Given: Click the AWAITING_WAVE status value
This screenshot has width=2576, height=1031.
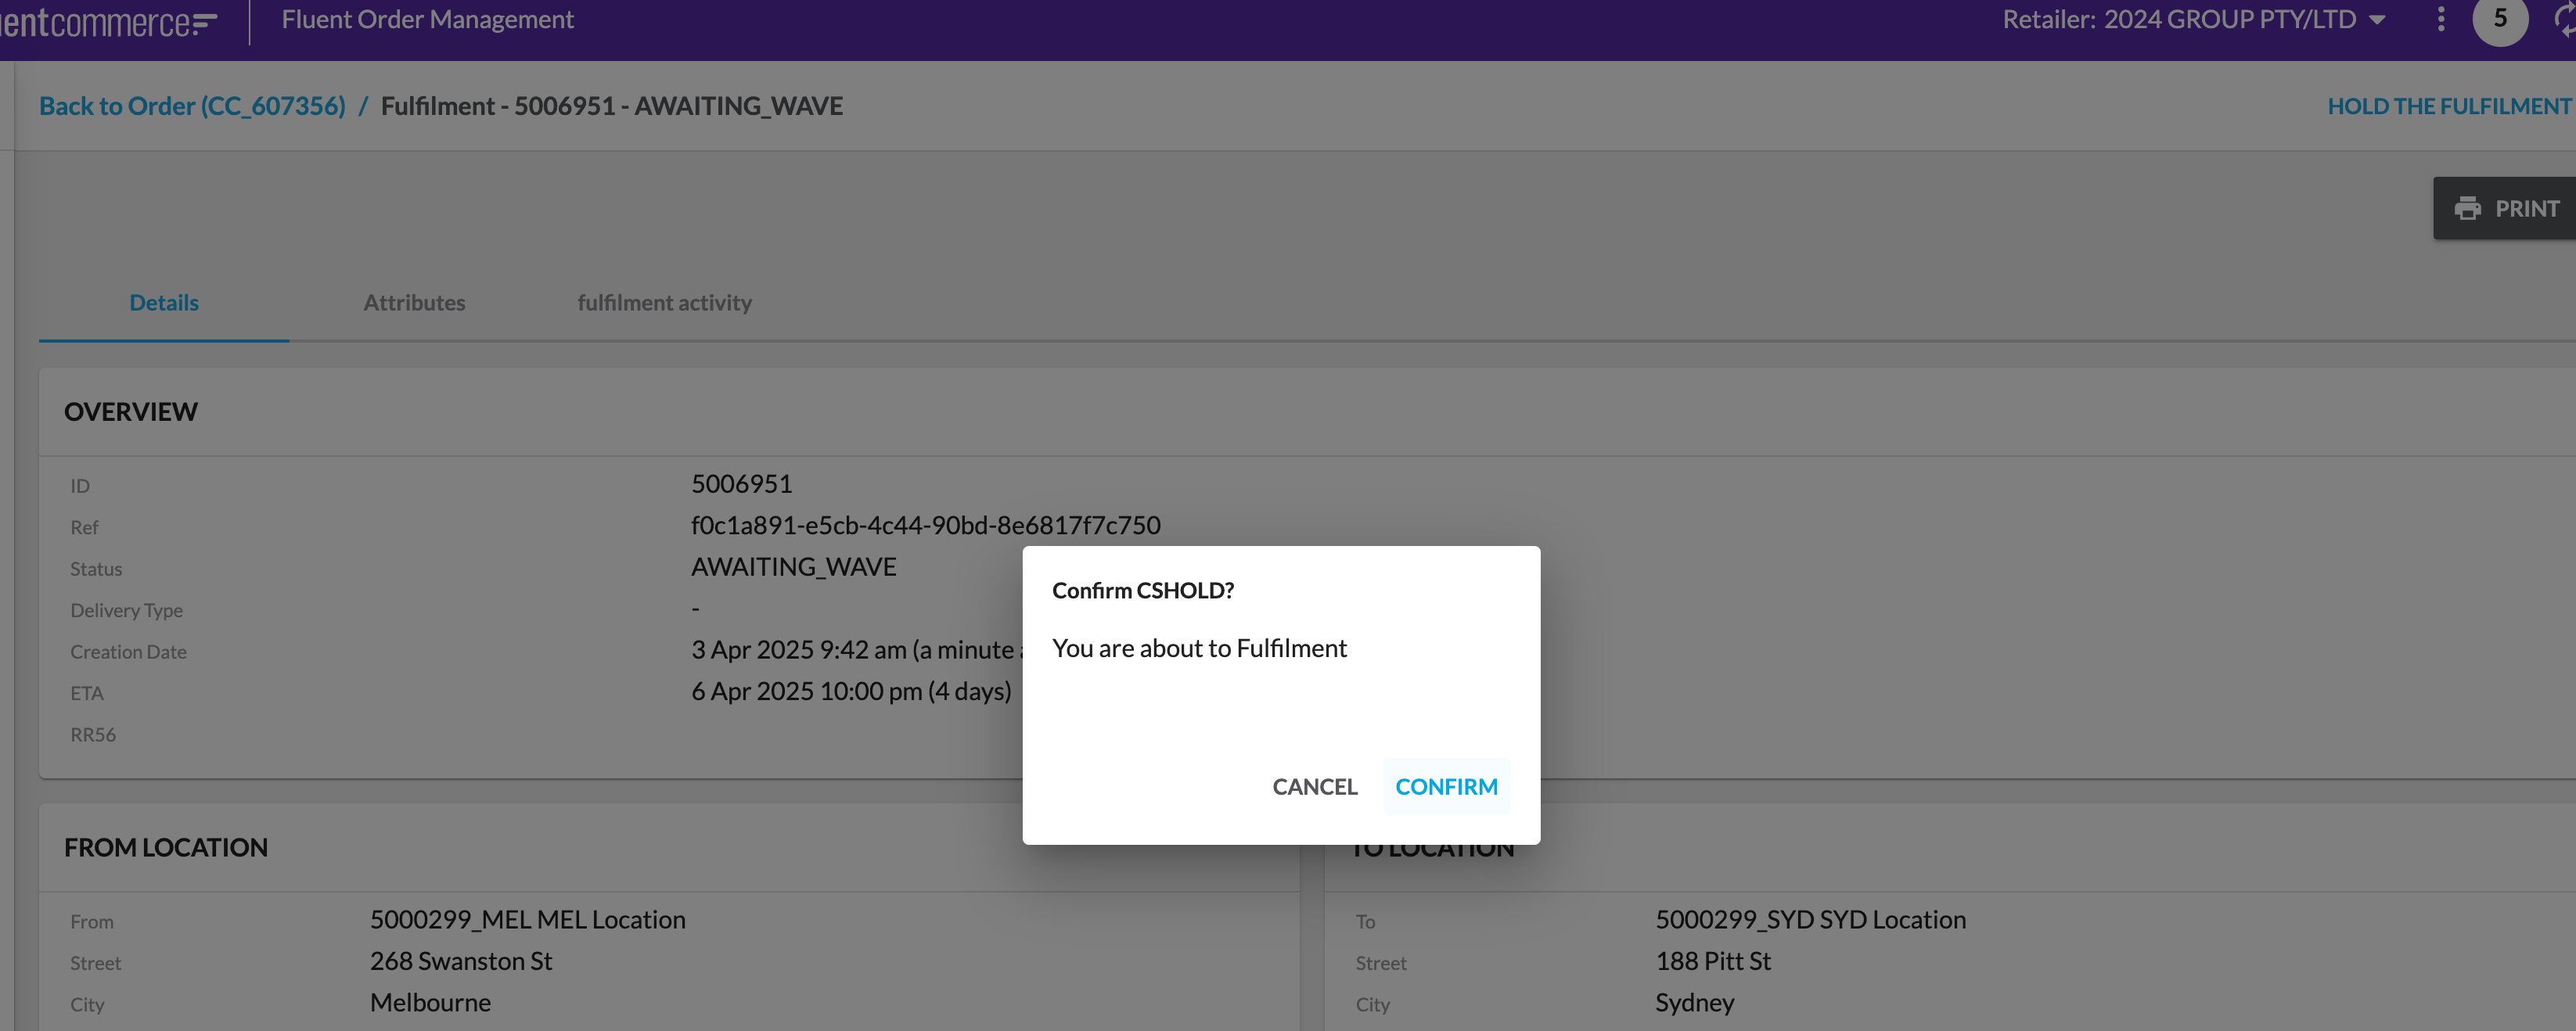Looking at the screenshot, I should tap(794, 566).
